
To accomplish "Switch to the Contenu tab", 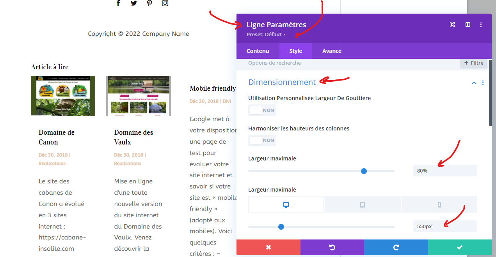I will click(x=258, y=51).
